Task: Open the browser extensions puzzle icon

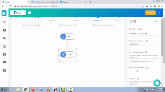Action: click(x=155, y=6)
